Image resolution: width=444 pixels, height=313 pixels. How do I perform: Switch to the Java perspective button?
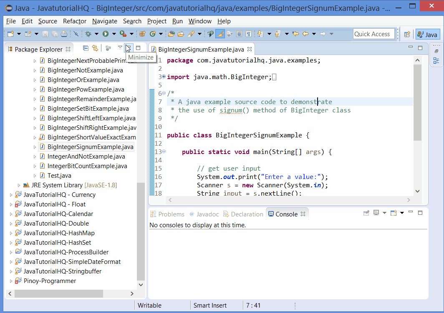point(427,34)
